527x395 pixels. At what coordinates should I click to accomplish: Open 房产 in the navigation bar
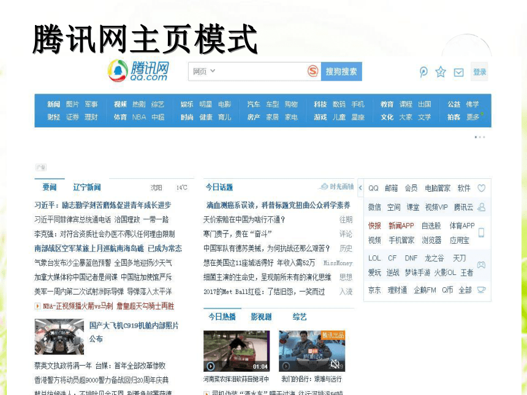(254, 117)
